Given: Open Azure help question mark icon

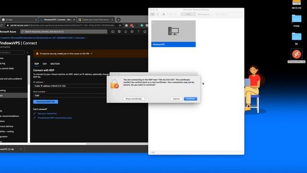Looking at the screenshot, I should [x=139, y=32].
